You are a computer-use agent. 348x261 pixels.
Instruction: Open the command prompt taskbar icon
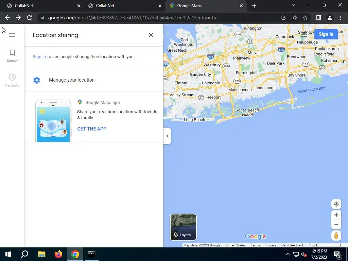(91, 254)
